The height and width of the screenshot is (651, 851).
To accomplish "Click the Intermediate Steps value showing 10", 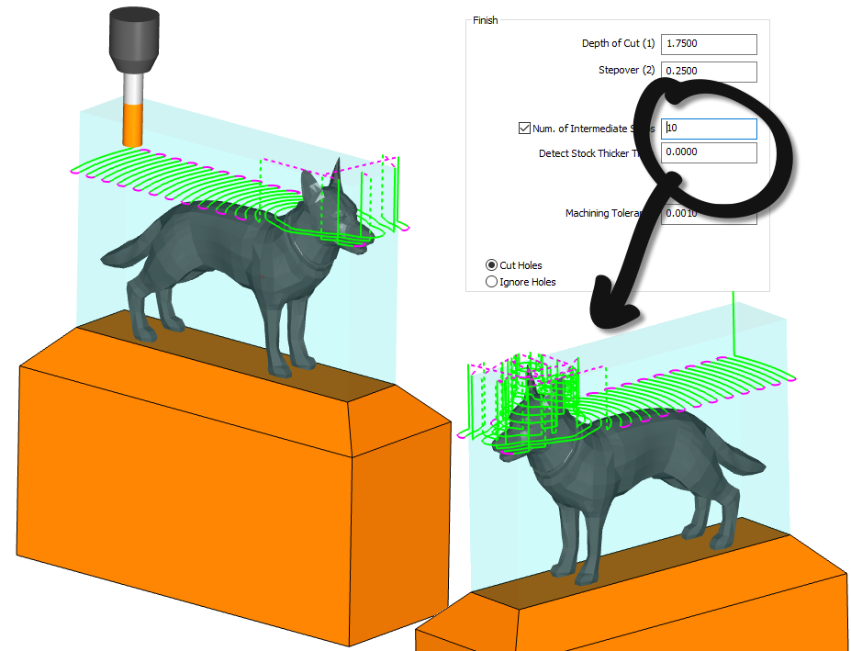I will [x=707, y=129].
